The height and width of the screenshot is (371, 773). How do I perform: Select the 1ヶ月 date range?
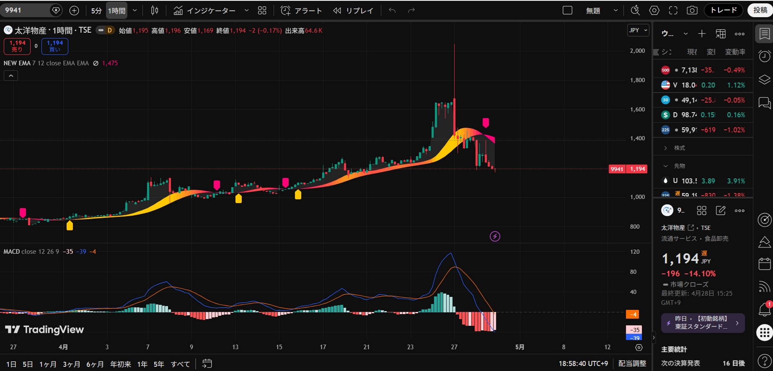(48, 364)
